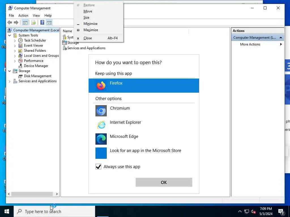Click the Microsoft Store blue tile icon
Screen dimensions: 290x217
[101, 153]
